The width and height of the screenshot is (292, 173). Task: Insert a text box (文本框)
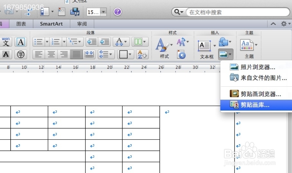[205, 46]
